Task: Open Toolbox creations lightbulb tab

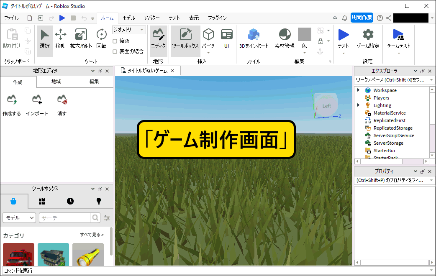Action: (x=98, y=201)
